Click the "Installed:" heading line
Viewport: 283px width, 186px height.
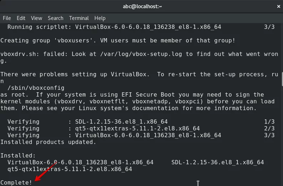coord(18,155)
